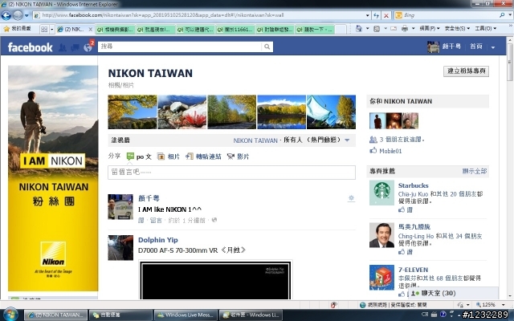Image resolution: width=514 pixels, height=321 pixels.
Task: Show Quick Tabs grid view
Action: 44,29
